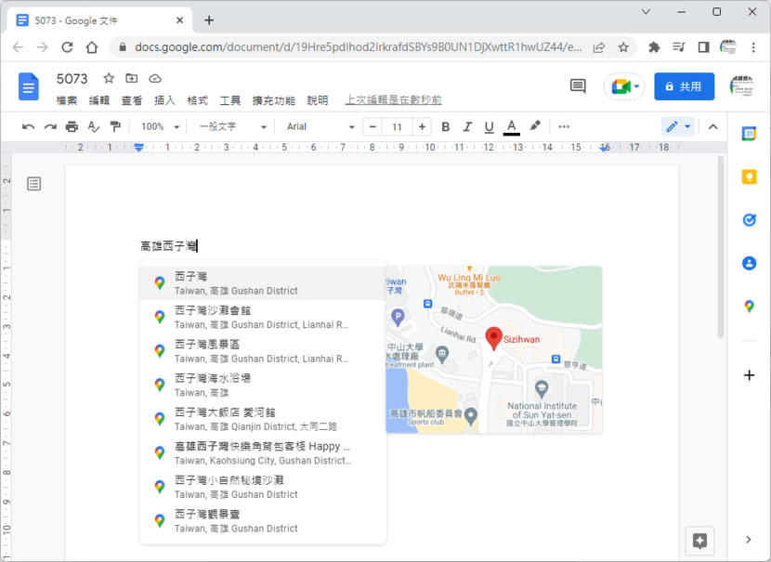Collapse the menus with the up chevron
Image resolution: width=771 pixels, height=562 pixels.
[x=713, y=127]
